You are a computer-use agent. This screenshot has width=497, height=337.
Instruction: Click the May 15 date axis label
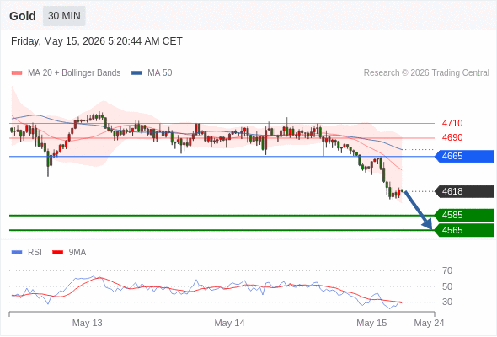coord(371,323)
